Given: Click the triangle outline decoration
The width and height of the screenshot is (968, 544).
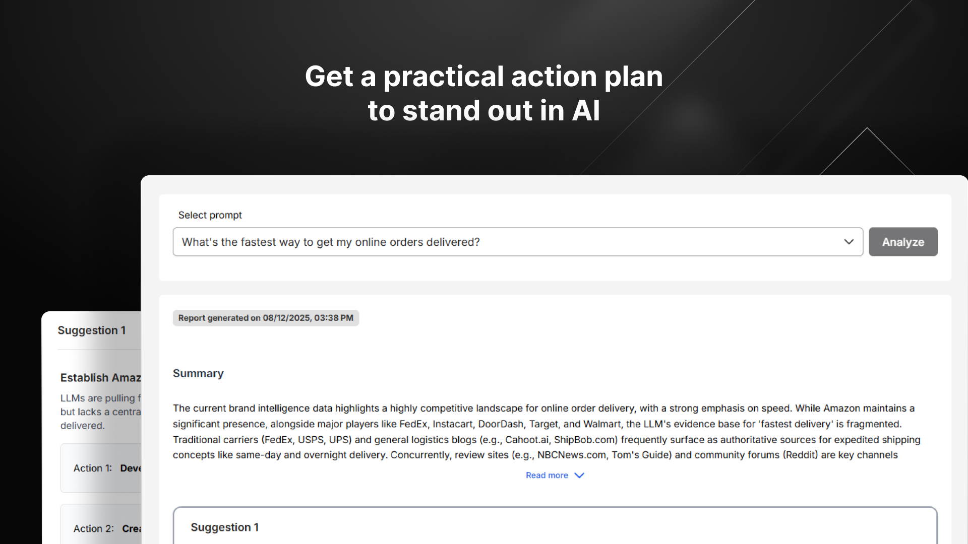Looking at the screenshot, I should click(867, 151).
